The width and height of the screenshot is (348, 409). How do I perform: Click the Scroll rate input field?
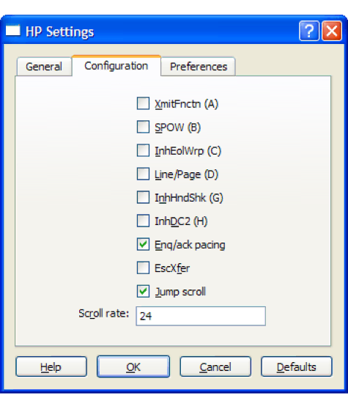tap(201, 316)
